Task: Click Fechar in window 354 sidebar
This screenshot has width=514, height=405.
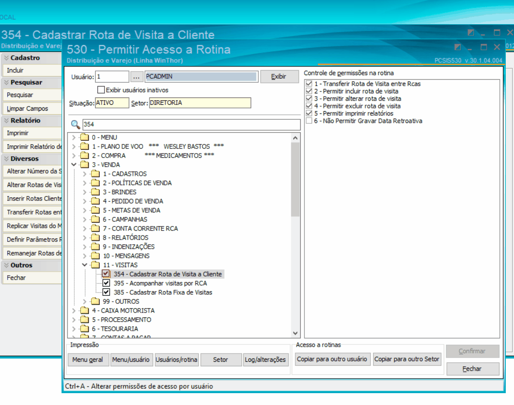Action: point(32,277)
